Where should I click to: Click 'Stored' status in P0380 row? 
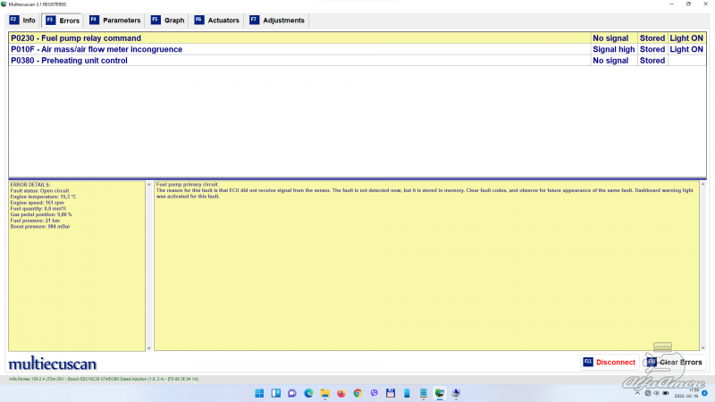point(652,61)
